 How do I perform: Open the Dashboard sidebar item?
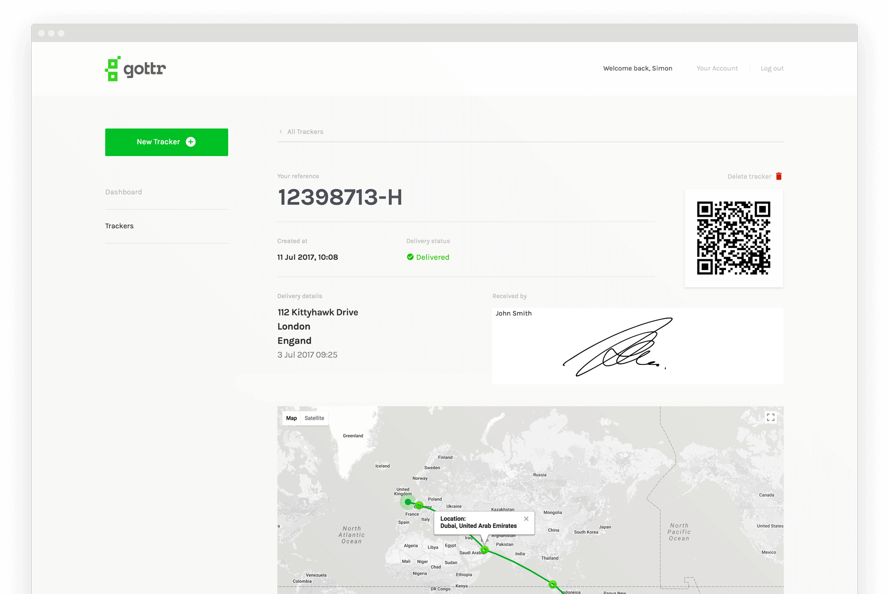coord(123,192)
